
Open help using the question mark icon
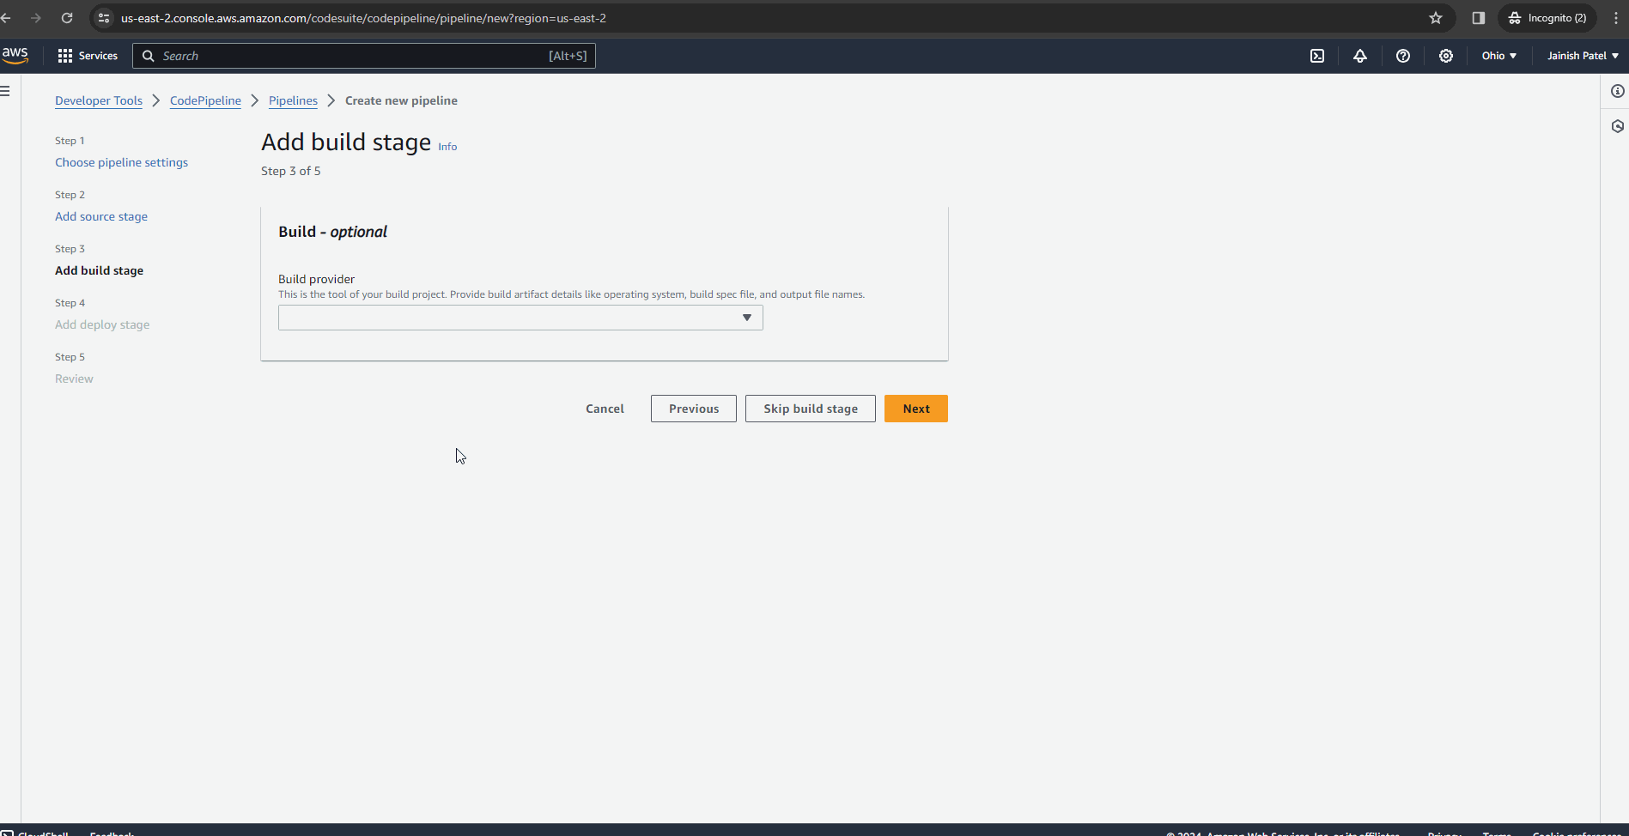tap(1403, 55)
